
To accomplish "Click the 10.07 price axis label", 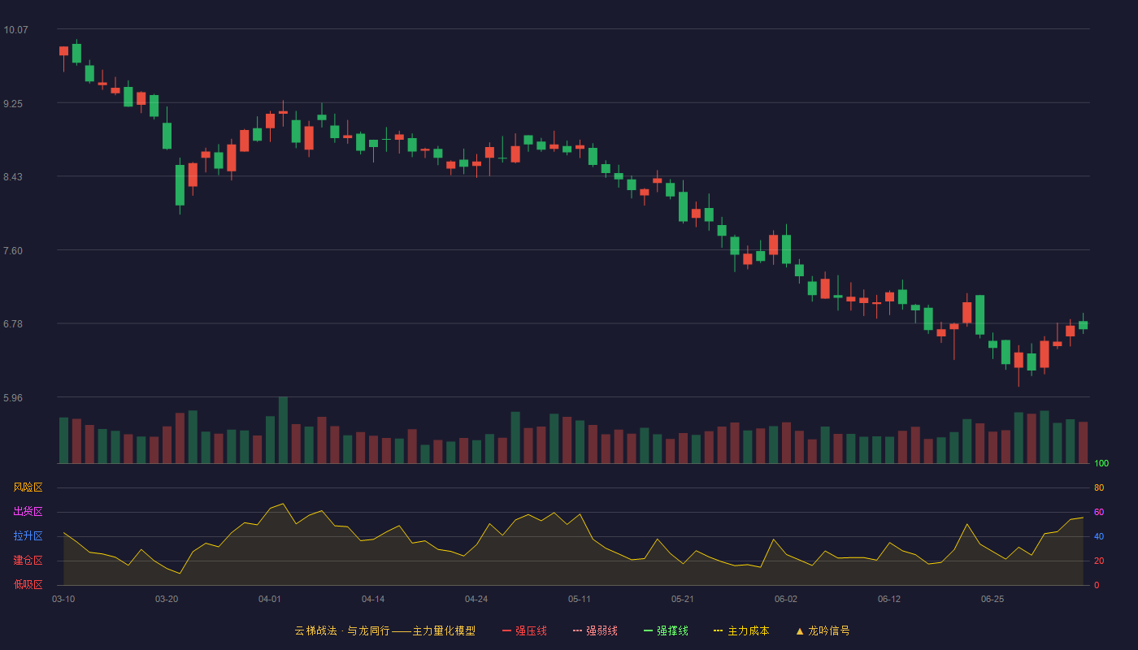I will click(x=15, y=30).
